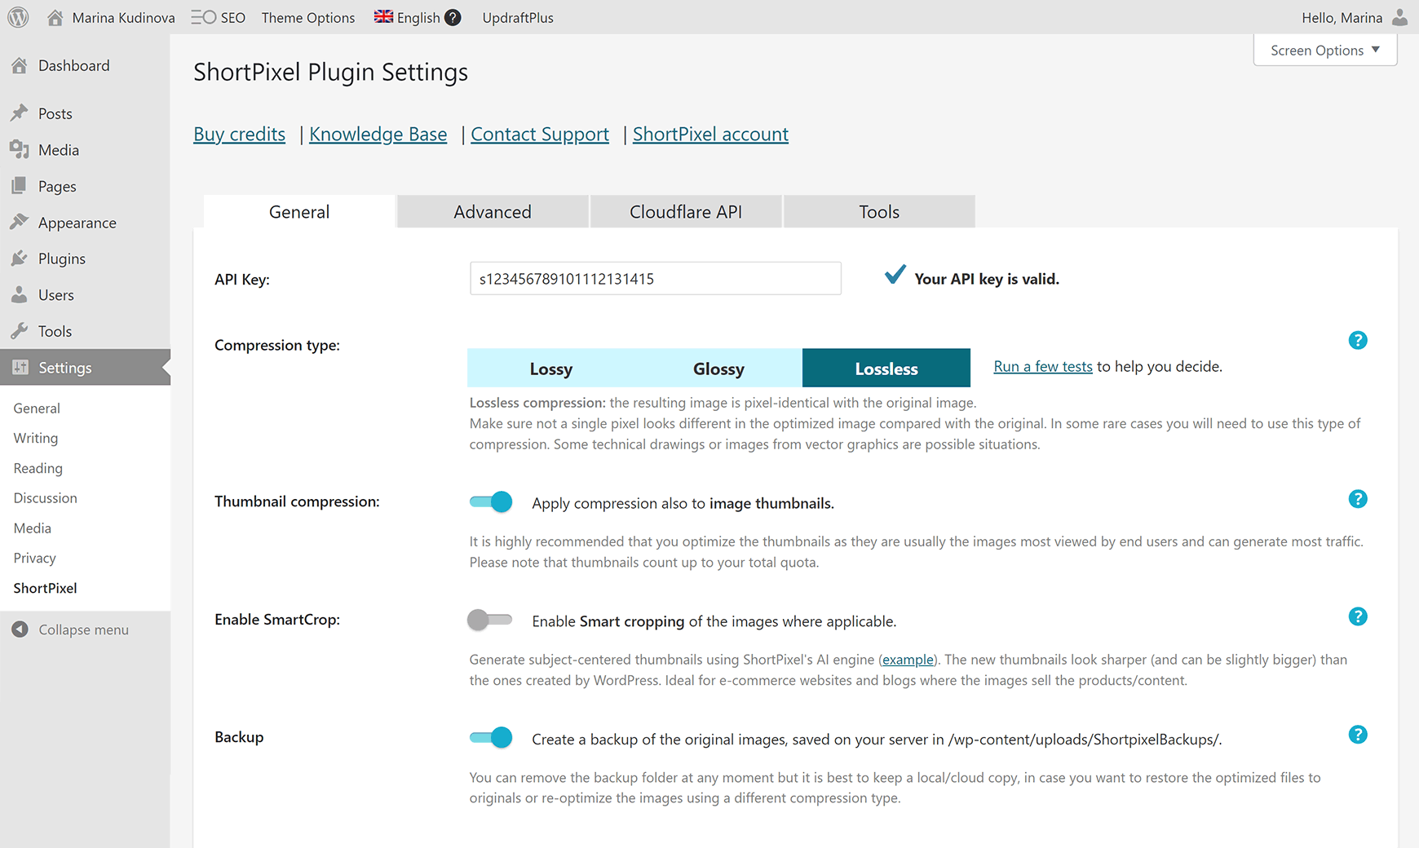The height and width of the screenshot is (848, 1419).
Task: Click the API key valid checkmark icon
Action: [895, 275]
